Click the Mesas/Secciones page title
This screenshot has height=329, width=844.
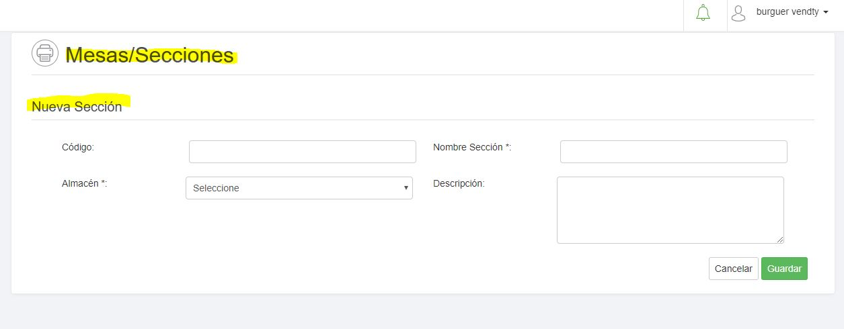point(150,55)
